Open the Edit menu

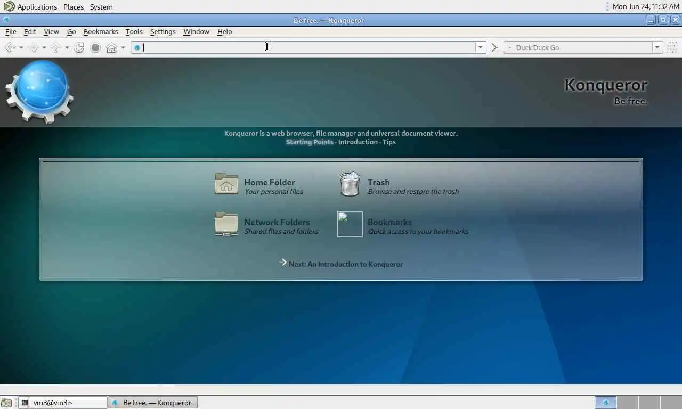coord(30,31)
